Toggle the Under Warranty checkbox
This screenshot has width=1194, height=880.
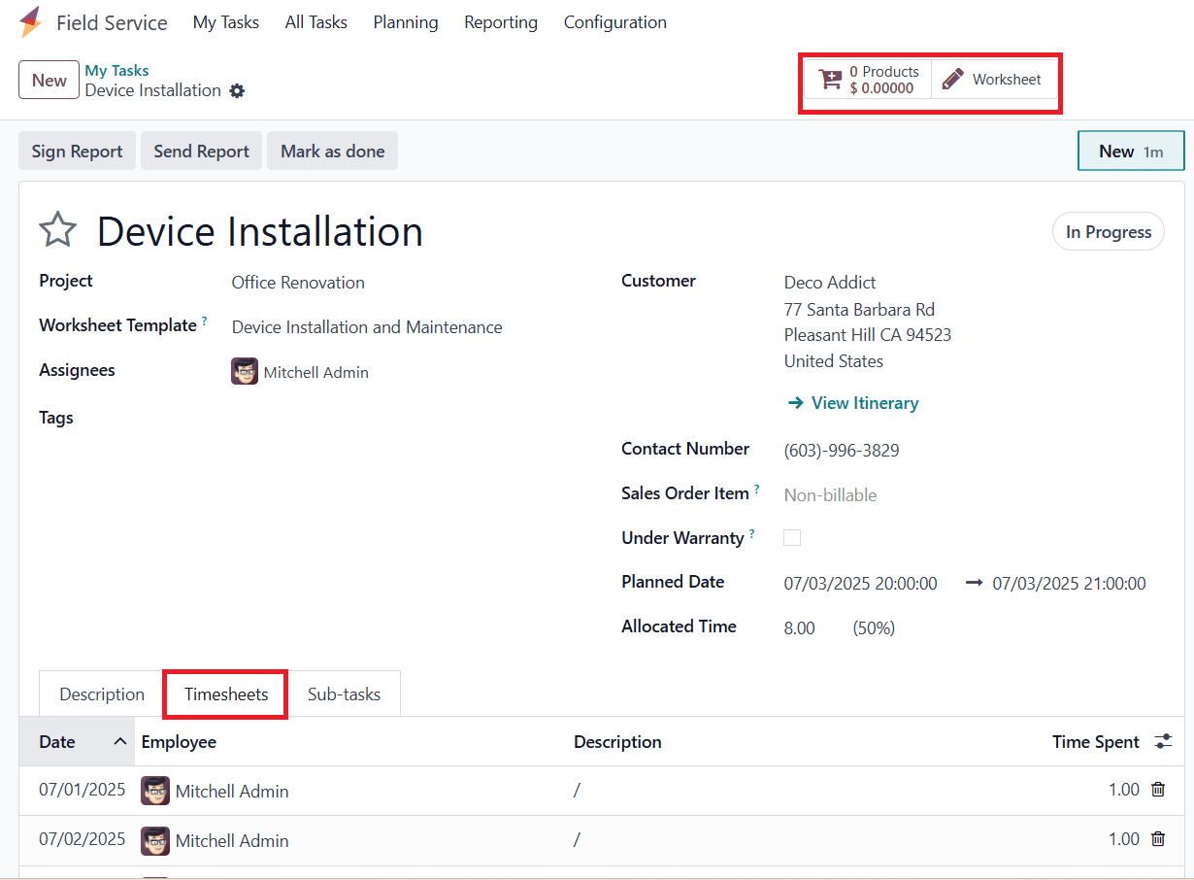pyautogui.click(x=792, y=538)
